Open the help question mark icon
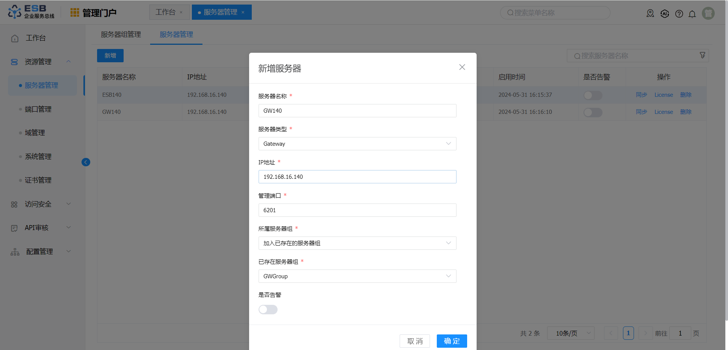Viewport: 728px width, 350px height. click(679, 14)
